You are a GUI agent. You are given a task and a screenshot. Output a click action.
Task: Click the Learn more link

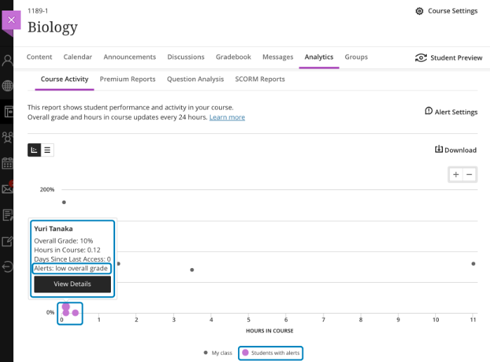(x=227, y=117)
